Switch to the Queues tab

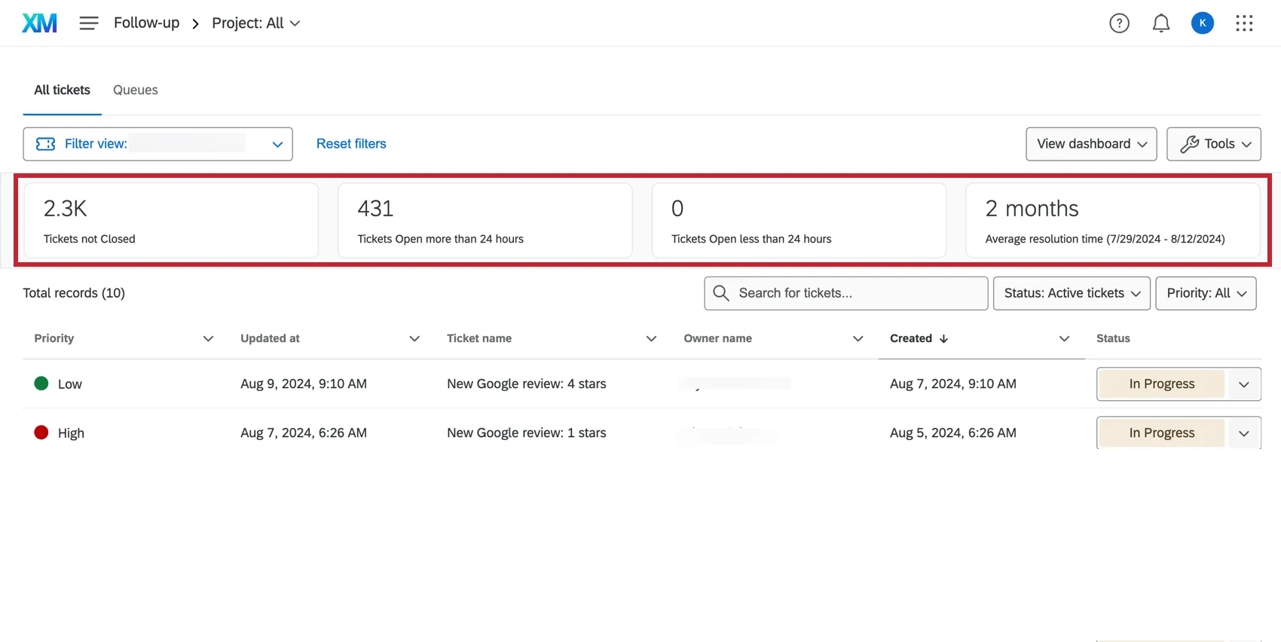pyautogui.click(x=136, y=90)
